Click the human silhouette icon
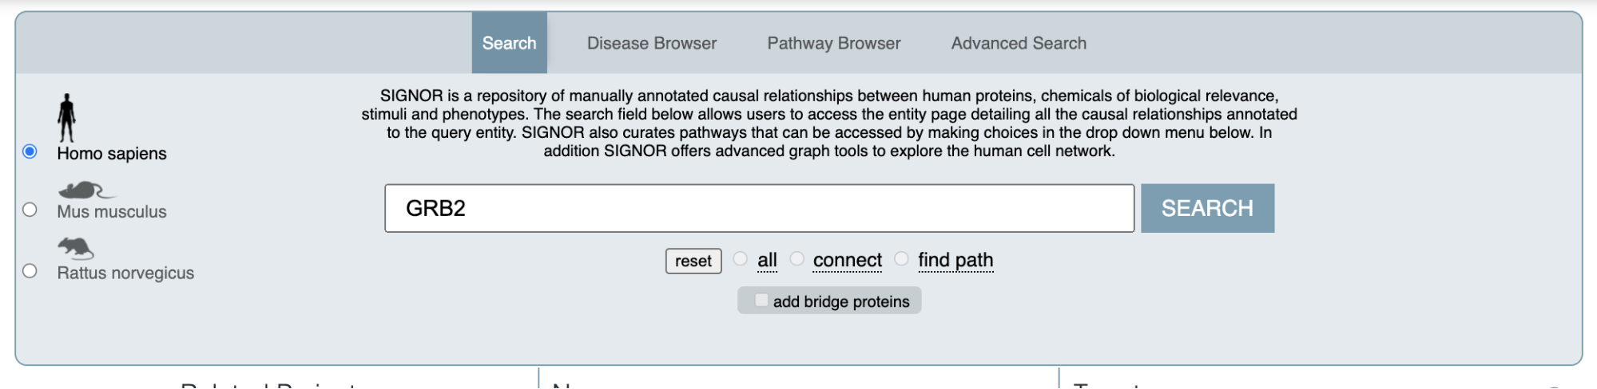This screenshot has width=1597, height=389. [66, 118]
